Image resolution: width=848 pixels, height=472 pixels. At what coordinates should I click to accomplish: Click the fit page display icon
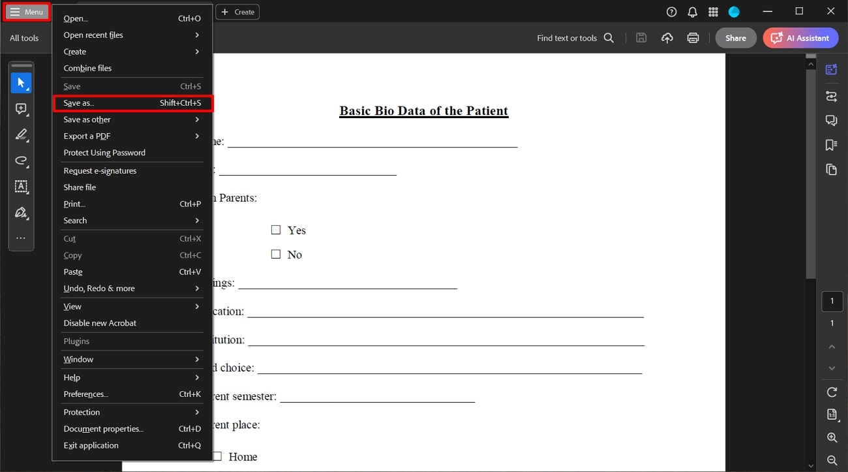(832, 415)
